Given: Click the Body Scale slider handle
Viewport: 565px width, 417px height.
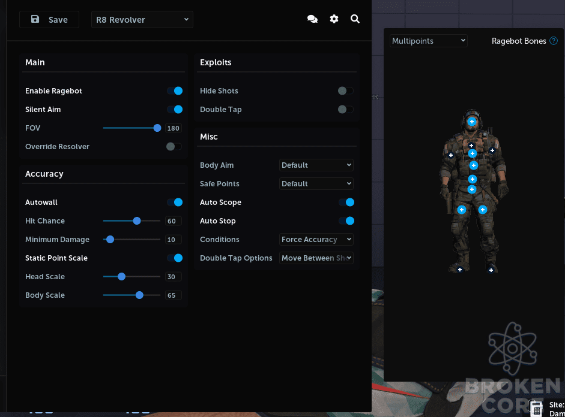Looking at the screenshot, I should tap(139, 295).
